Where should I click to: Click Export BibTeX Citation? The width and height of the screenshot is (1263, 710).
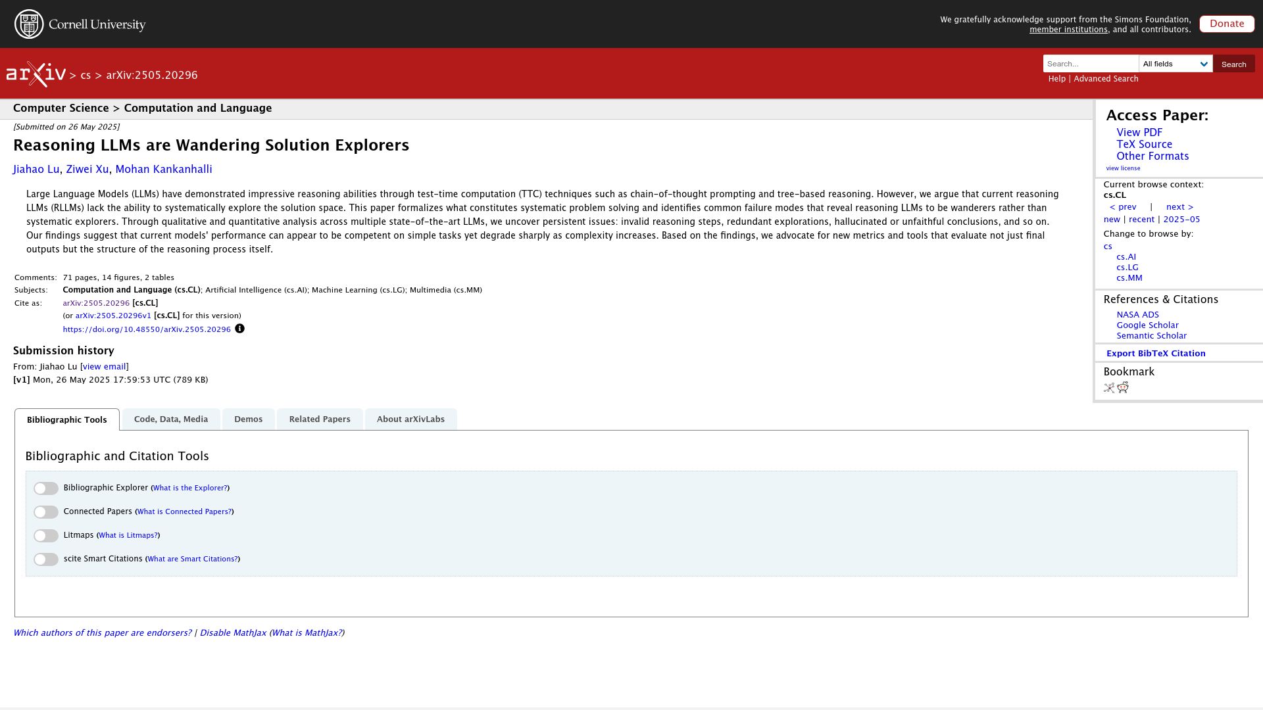[x=1156, y=354]
